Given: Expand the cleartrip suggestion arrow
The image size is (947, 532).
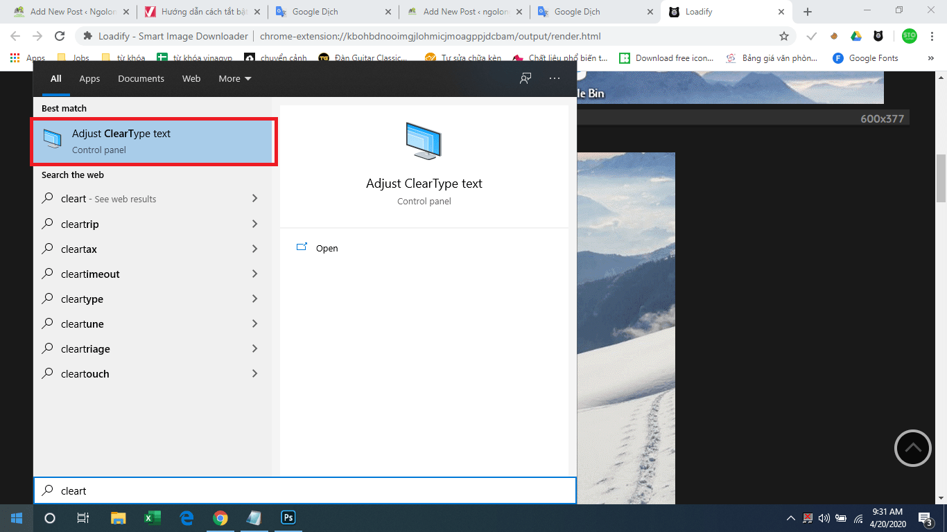Looking at the screenshot, I should point(254,224).
